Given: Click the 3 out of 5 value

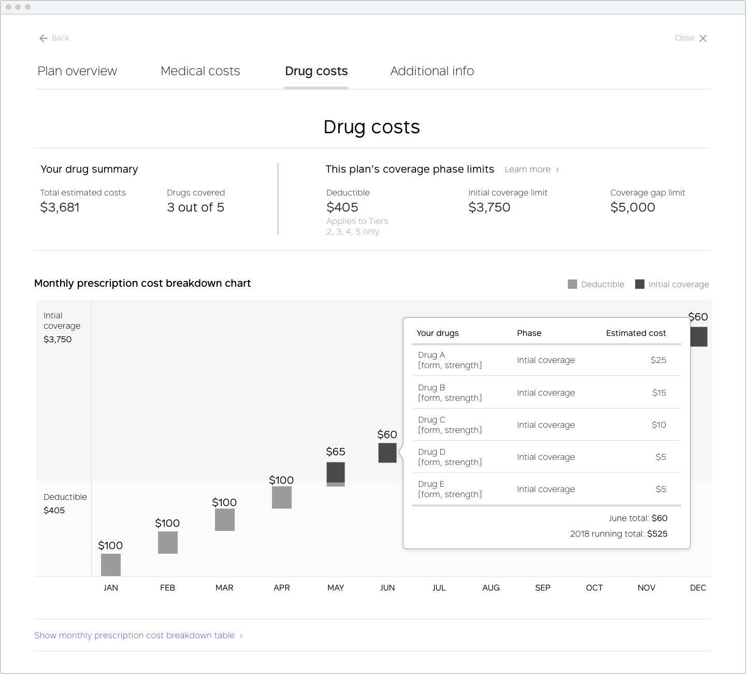Looking at the screenshot, I should pos(195,207).
